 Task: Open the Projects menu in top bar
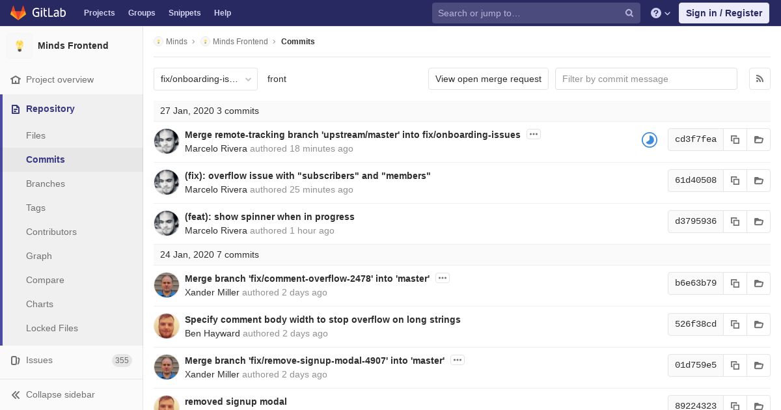pyautogui.click(x=99, y=13)
